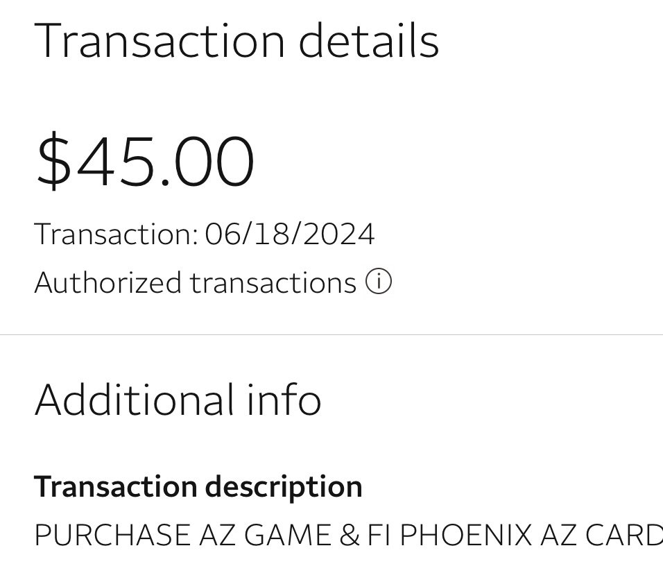Click the Authorized transactions status text
This screenshot has width=663, height=564.
tap(196, 282)
